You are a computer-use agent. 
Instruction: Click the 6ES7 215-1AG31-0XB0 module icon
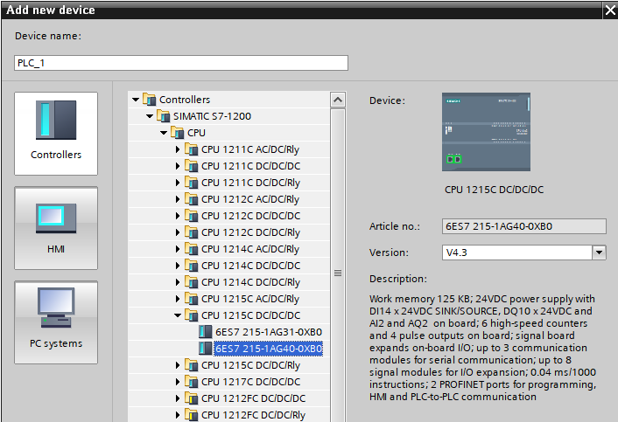pyautogui.click(x=206, y=332)
